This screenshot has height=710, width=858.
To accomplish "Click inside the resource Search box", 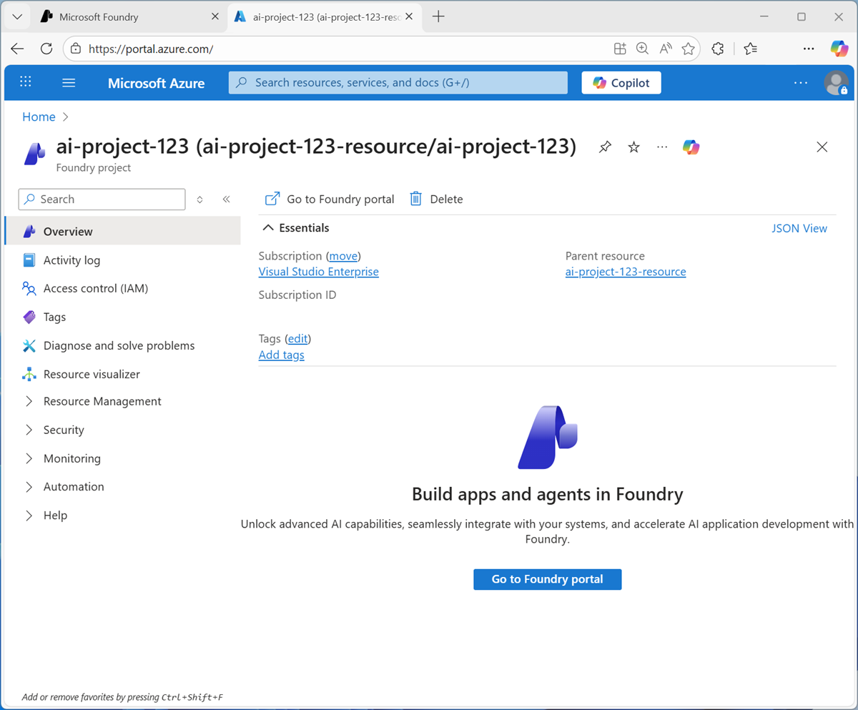I will coord(100,199).
